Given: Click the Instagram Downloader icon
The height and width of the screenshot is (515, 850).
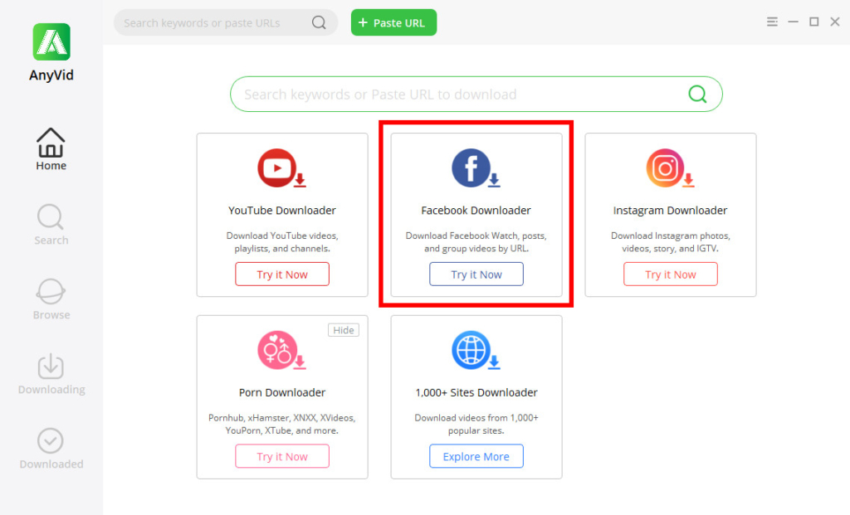Looking at the screenshot, I should point(670,168).
